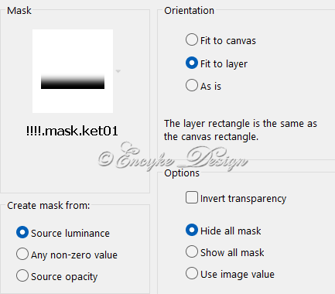Enable the Invert transparency checkbox

pos(192,197)
